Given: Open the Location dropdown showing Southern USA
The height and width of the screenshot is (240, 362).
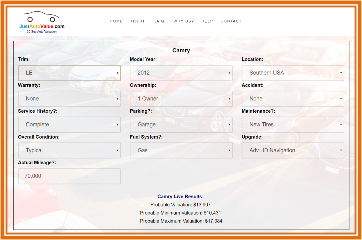Looking at the screenshot, I should (293, 73).
